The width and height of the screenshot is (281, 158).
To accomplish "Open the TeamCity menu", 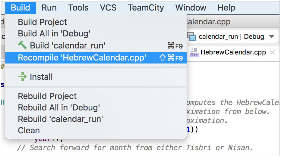I will 146,8.
